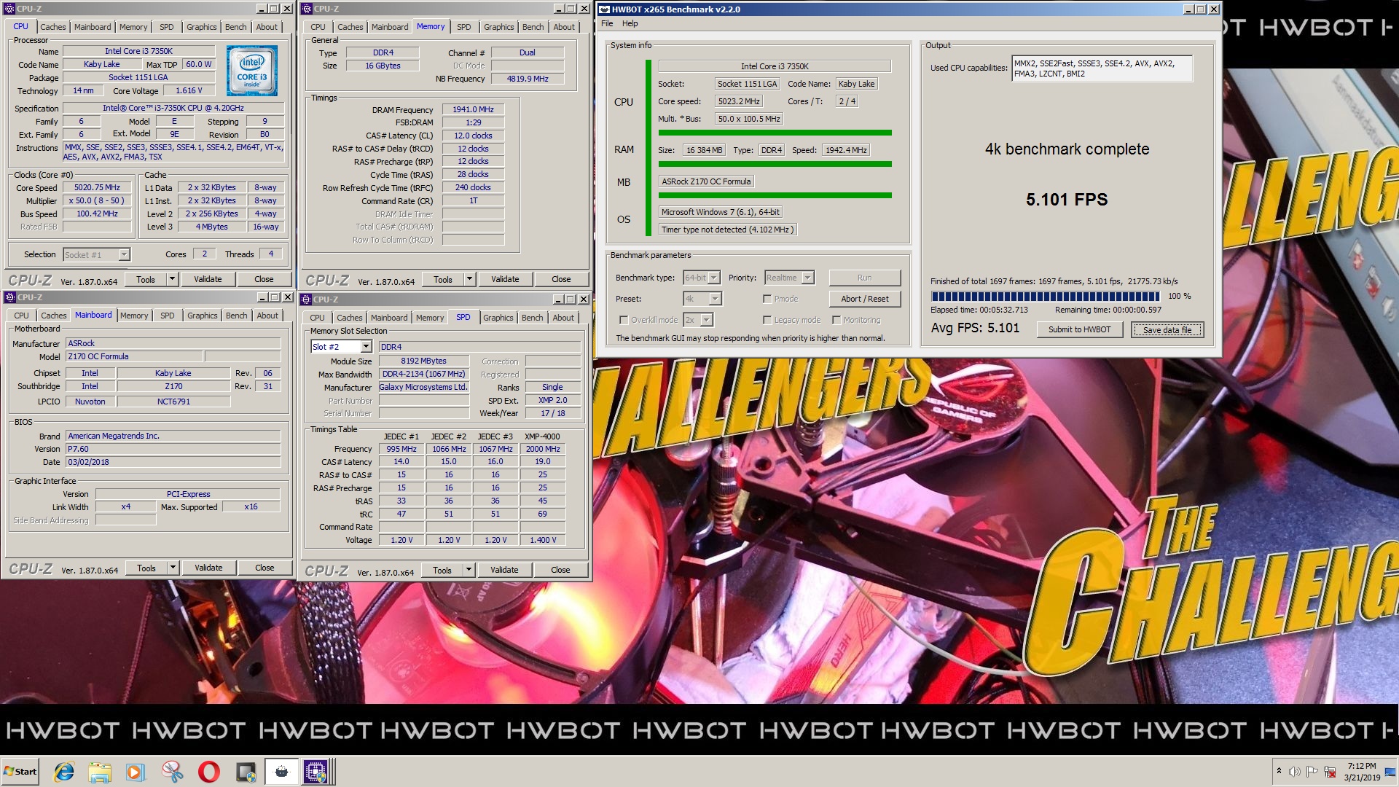Click the 5.101 FPS result text

tap(1067, 200)
